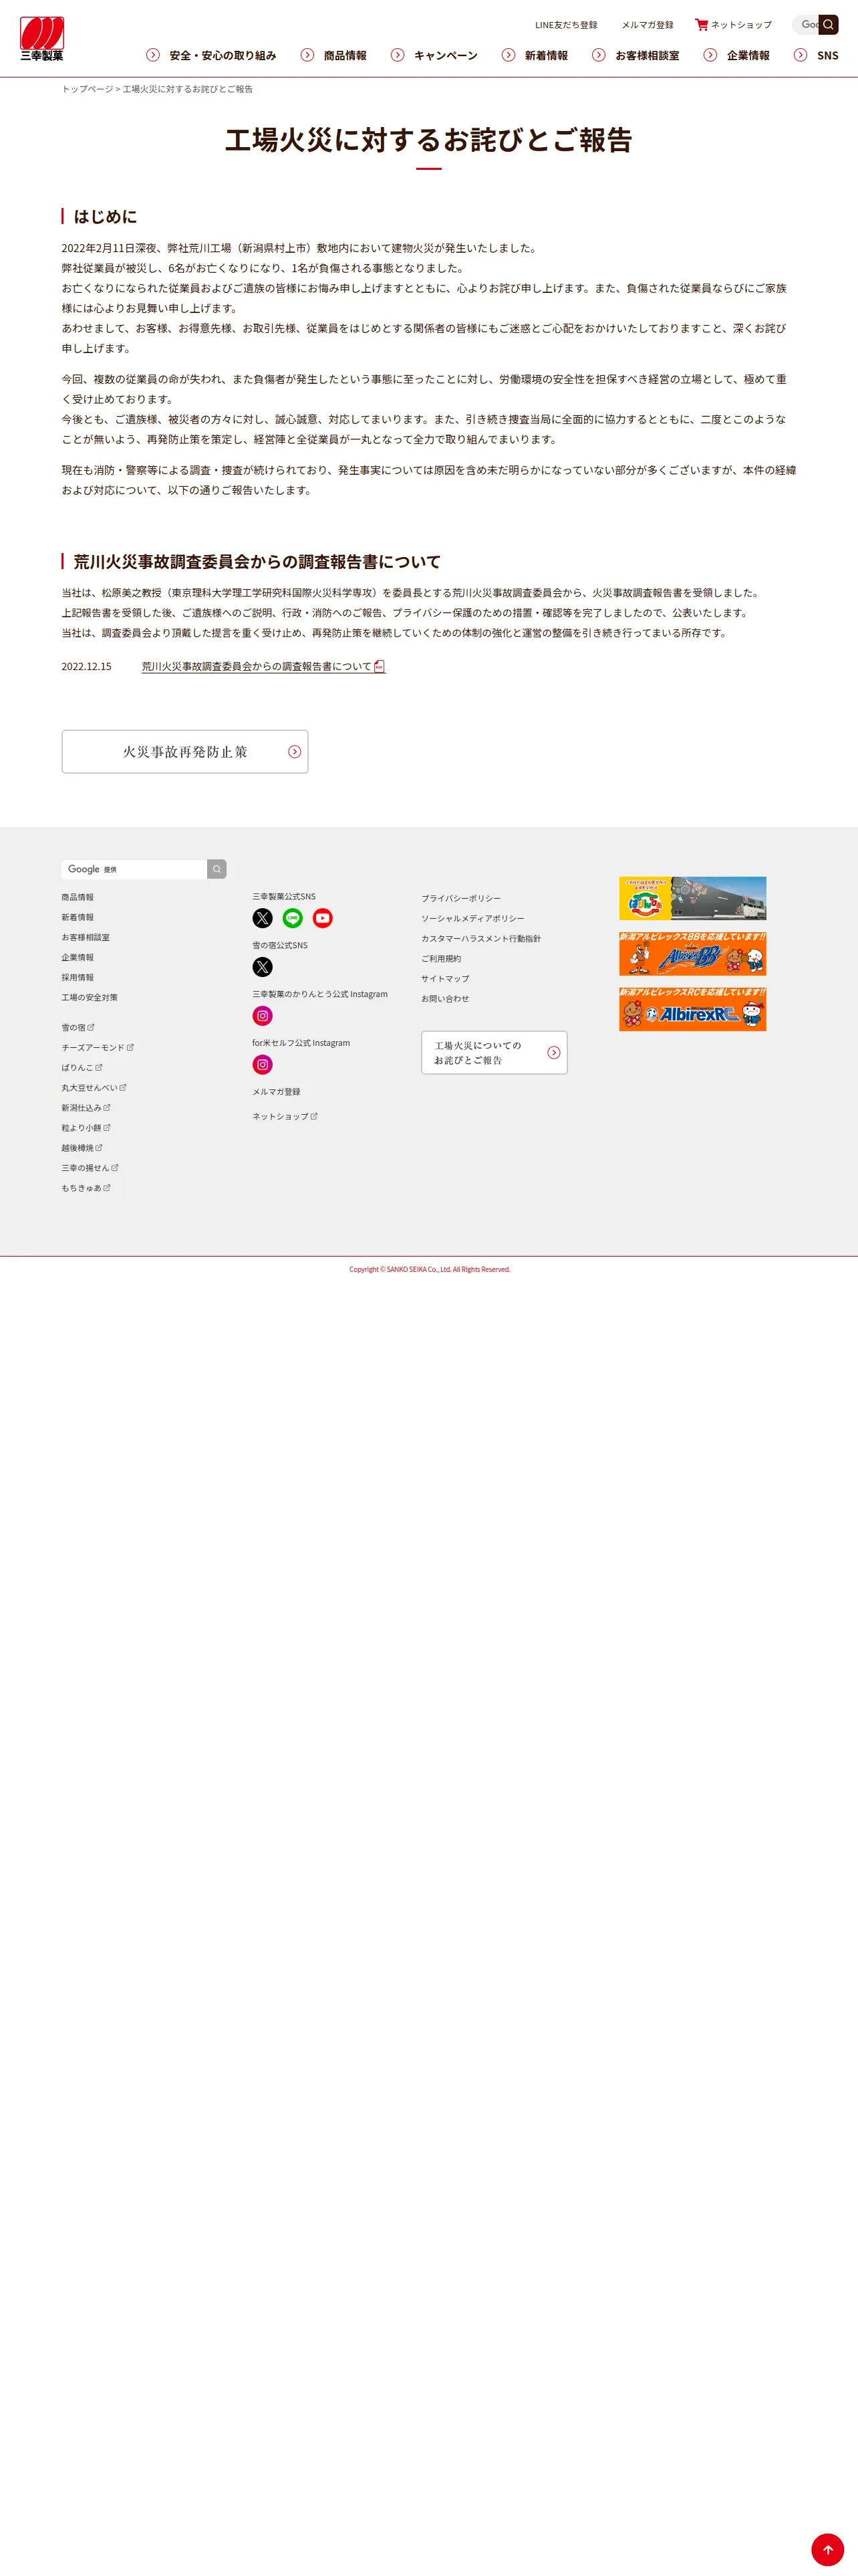Image resolution: width=858 pixels, height=2576 pixels.
Task: Click external-link icon beside footer ネットショップ
Action: 313,1116
